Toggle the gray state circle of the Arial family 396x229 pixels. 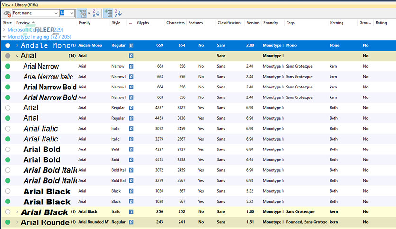pos(8,56)
